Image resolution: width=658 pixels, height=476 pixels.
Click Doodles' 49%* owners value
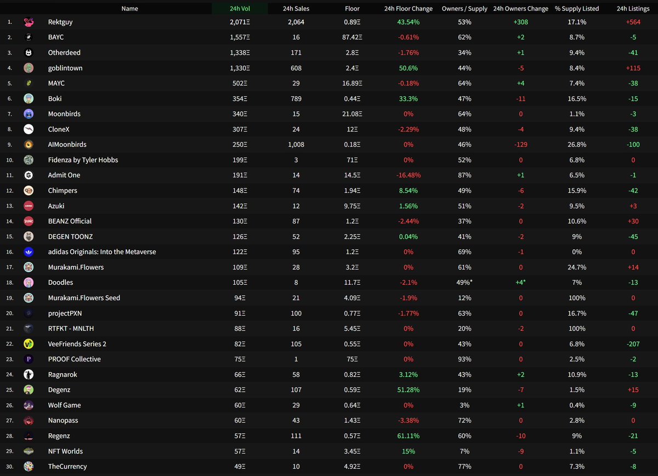click(466, 283)
